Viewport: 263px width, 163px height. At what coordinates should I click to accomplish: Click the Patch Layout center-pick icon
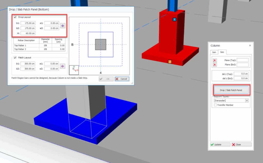63,66
